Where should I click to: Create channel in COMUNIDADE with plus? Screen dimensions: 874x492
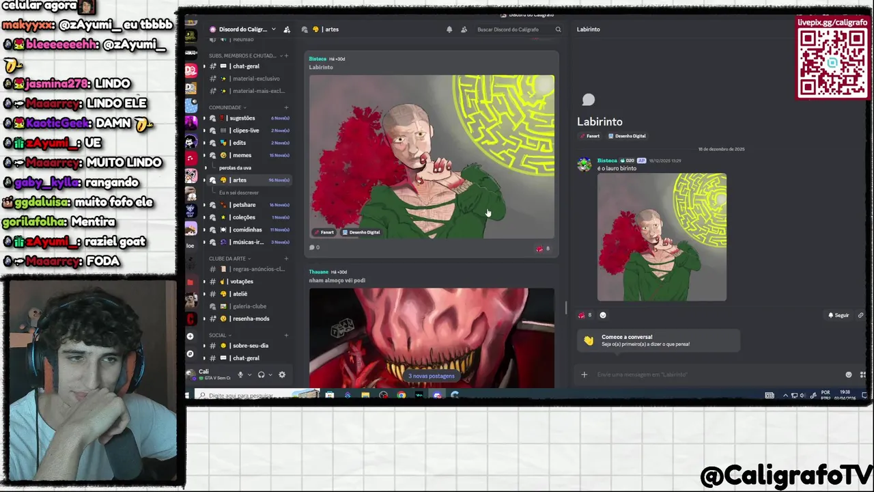click(286, 107)
